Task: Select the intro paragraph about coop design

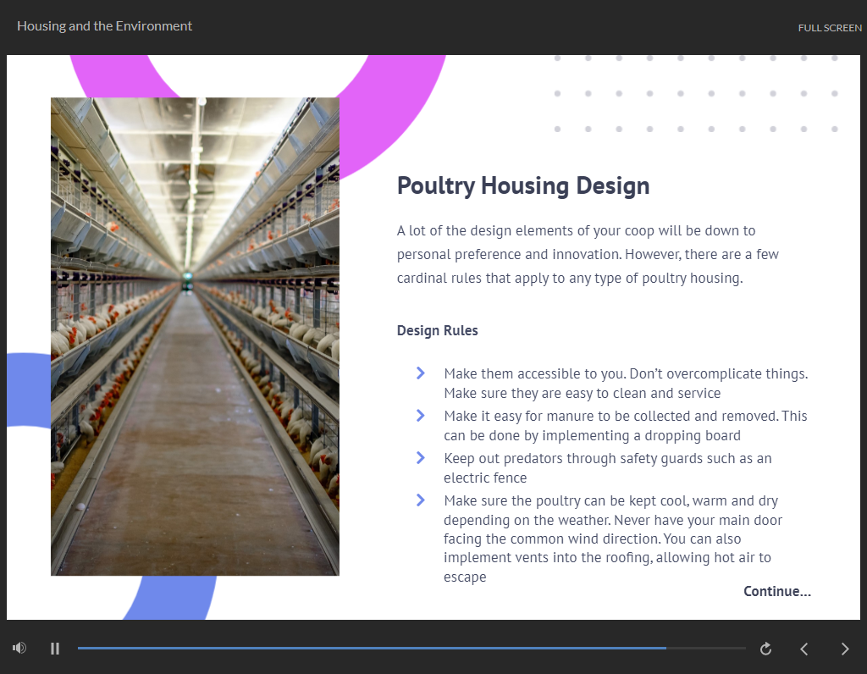Action: [588, 254]
